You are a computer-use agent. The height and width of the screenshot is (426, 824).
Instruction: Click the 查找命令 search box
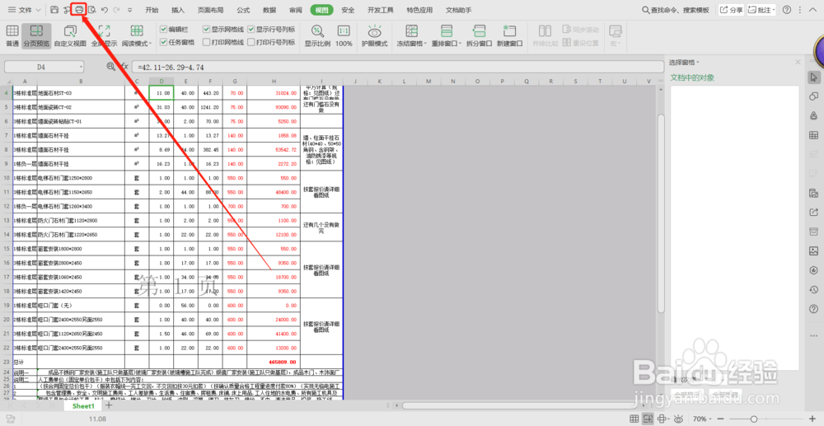pos(676,10)
